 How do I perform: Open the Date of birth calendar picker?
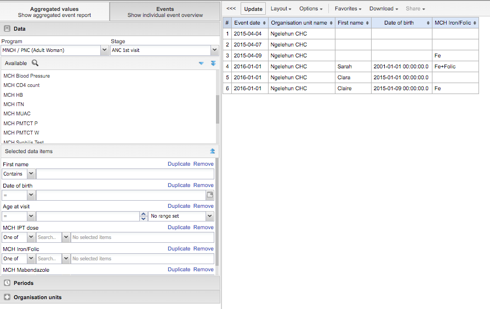click(209, 195)
